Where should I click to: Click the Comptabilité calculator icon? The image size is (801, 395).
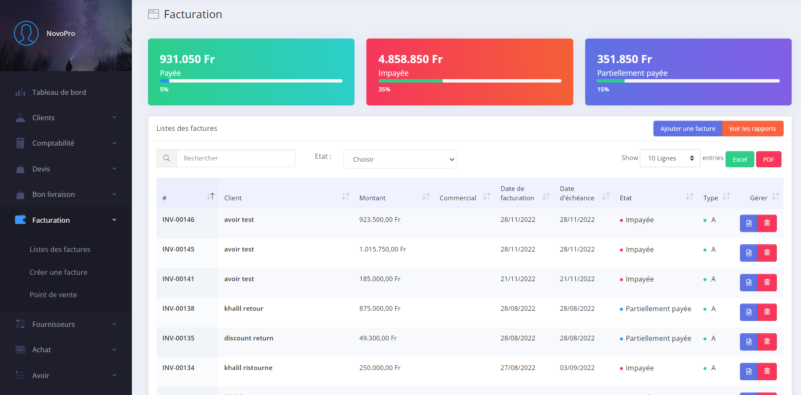point(20,143)
